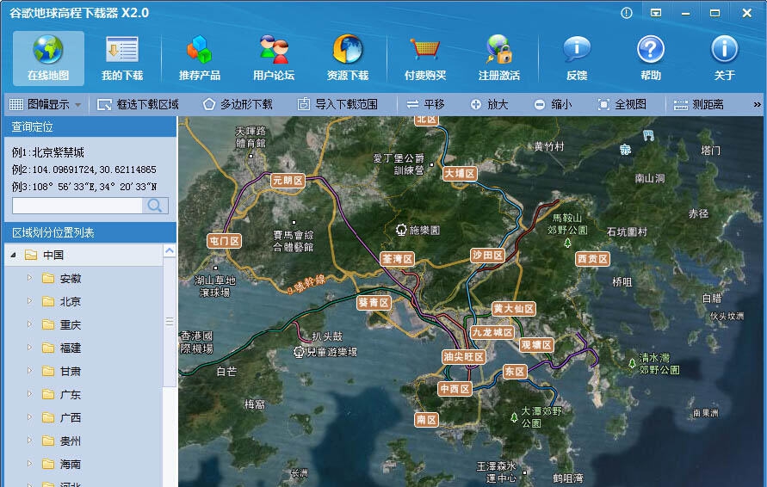Select the 多边形下载 polygon tool
The height and width of the screenshot is (487, 767).
(238, 104)
